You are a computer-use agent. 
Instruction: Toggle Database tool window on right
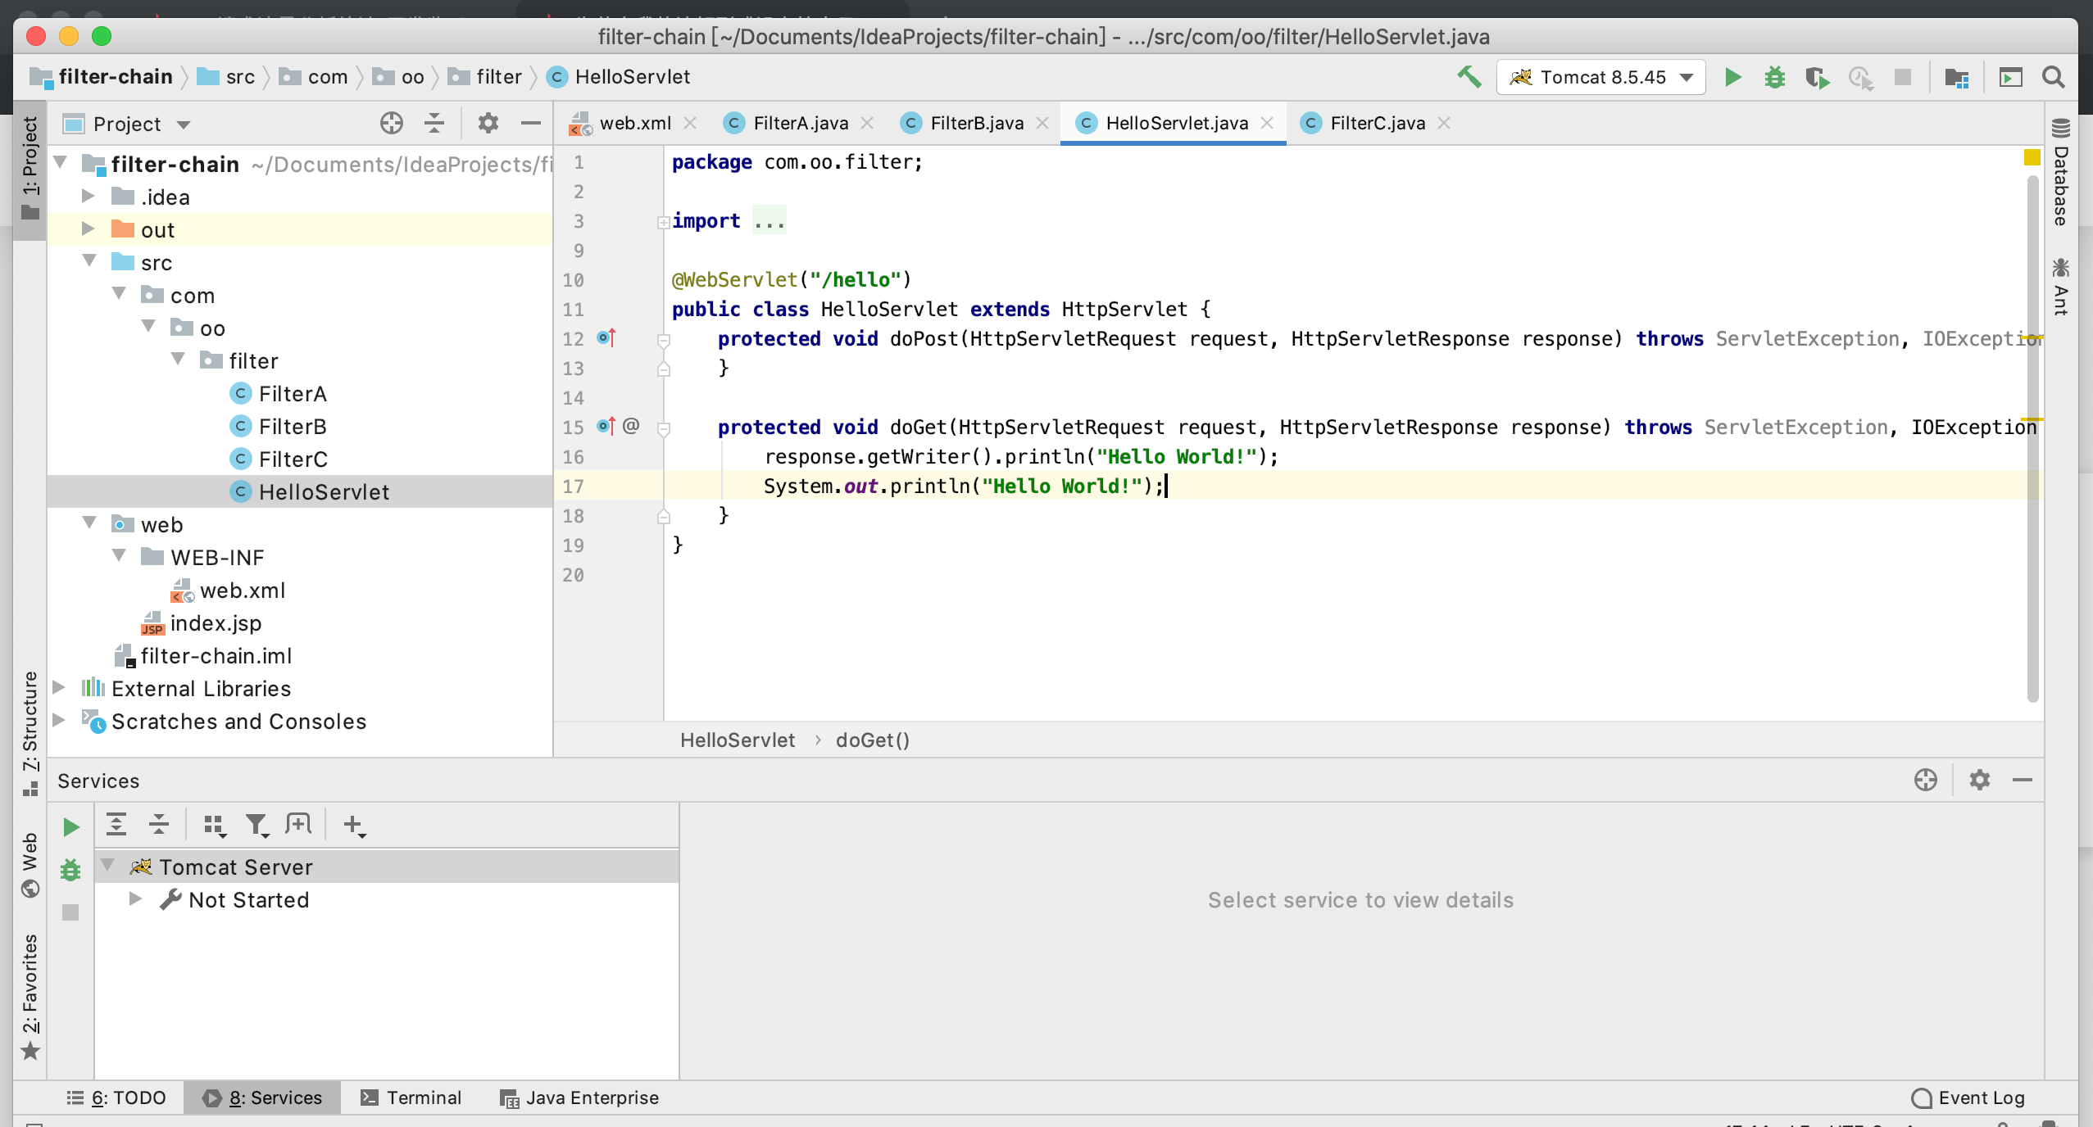(2061, 172)
